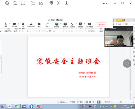135x109 pixels.
Task: Open meeting toolbar More options
Action: tap(47, 25)
